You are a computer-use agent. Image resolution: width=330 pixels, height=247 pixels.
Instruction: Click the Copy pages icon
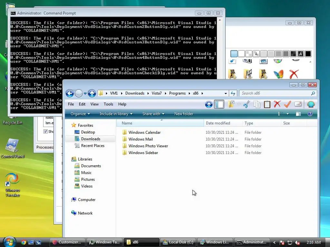pyautogui.click(x=257, y=104)
